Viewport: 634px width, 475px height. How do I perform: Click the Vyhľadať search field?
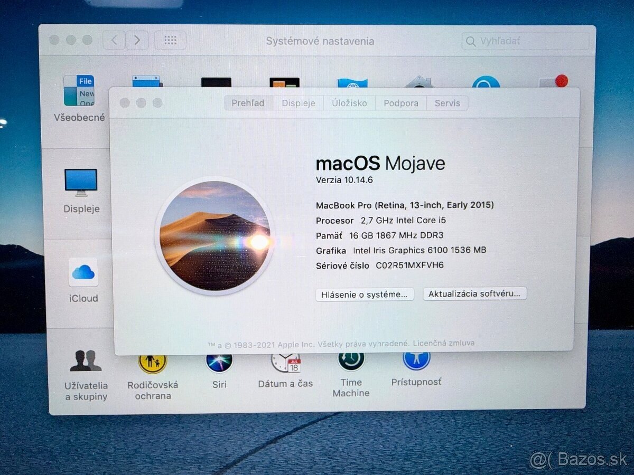pos(526,41)
